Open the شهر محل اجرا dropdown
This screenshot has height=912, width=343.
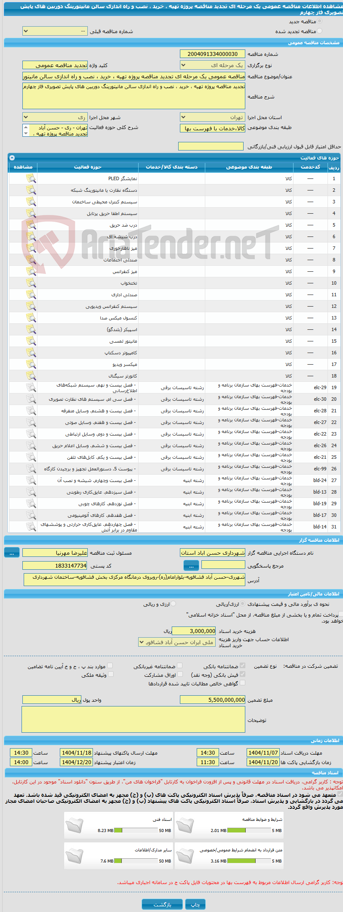point(55,117)
